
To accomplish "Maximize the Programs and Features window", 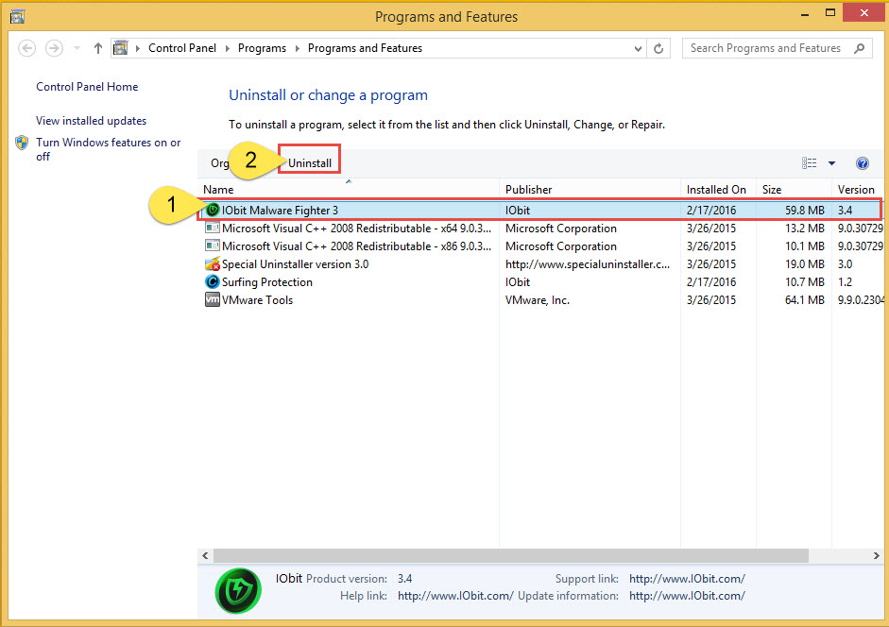I will click(830, 13).
